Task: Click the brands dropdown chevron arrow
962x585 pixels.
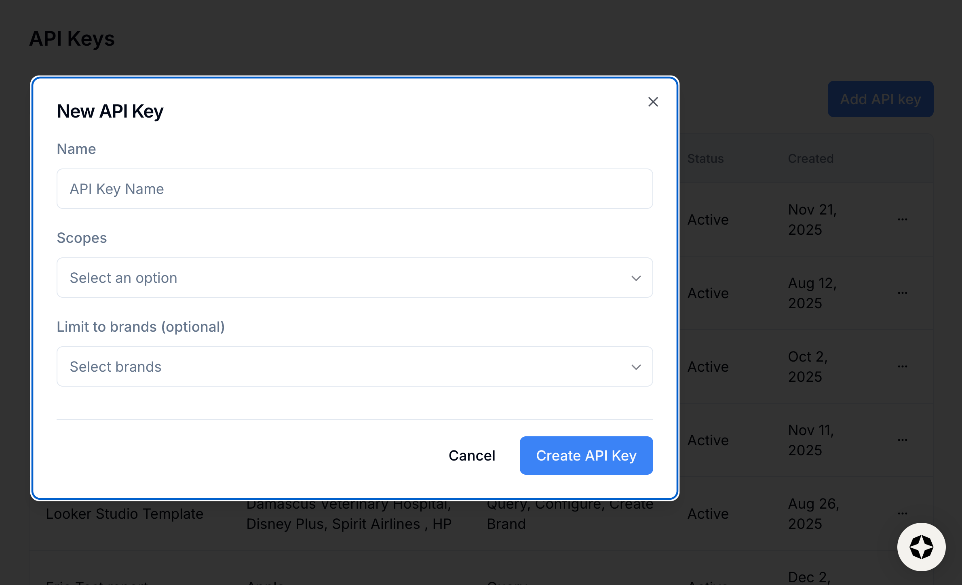Action: tap(636, 367)
